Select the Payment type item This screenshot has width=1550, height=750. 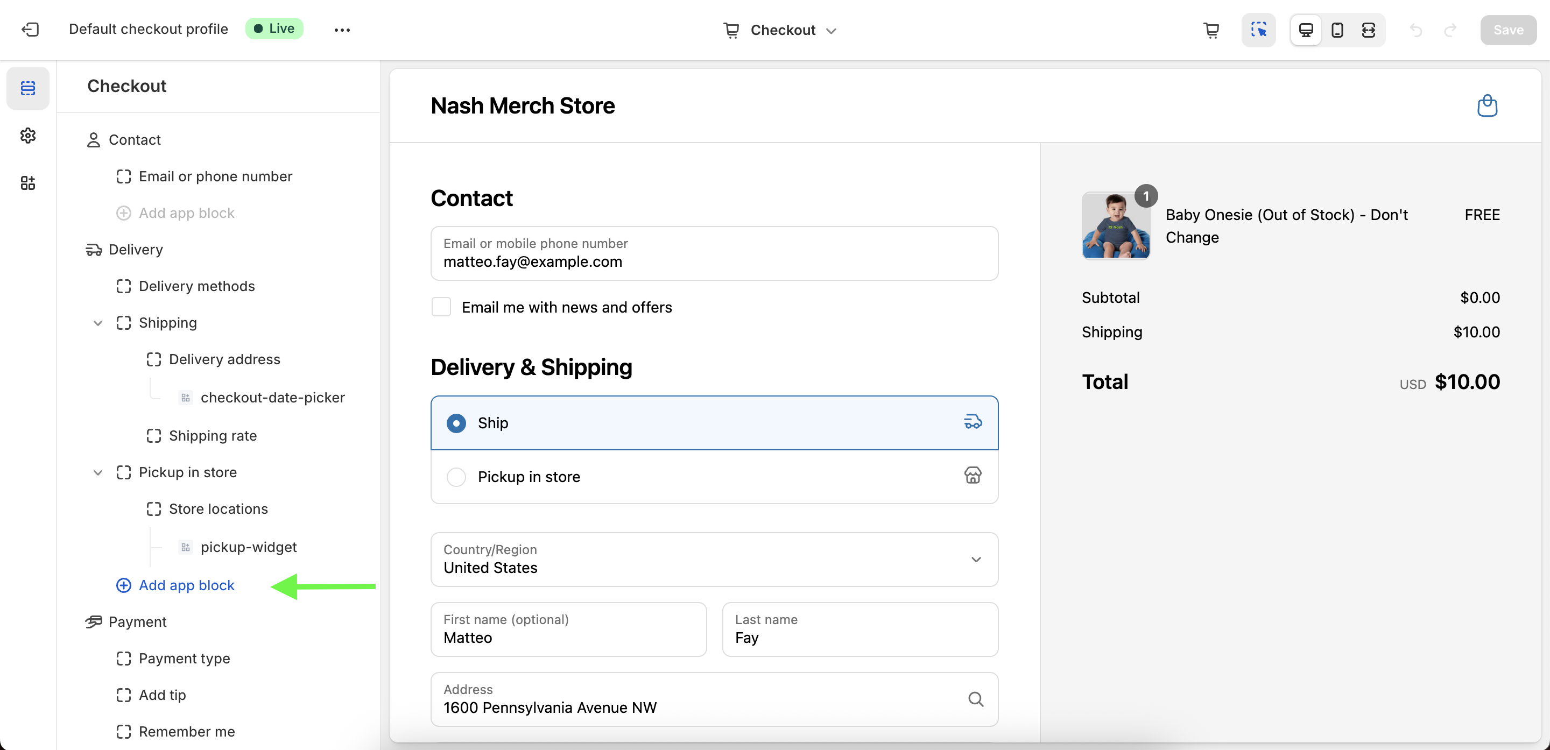pos(184,658)
